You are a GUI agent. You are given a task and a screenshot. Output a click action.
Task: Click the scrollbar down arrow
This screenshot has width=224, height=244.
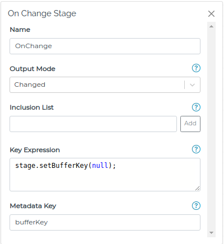click(x=211, y=233)
